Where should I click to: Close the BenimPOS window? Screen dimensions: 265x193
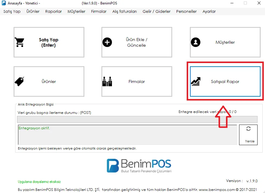click(x=259, y=3)
